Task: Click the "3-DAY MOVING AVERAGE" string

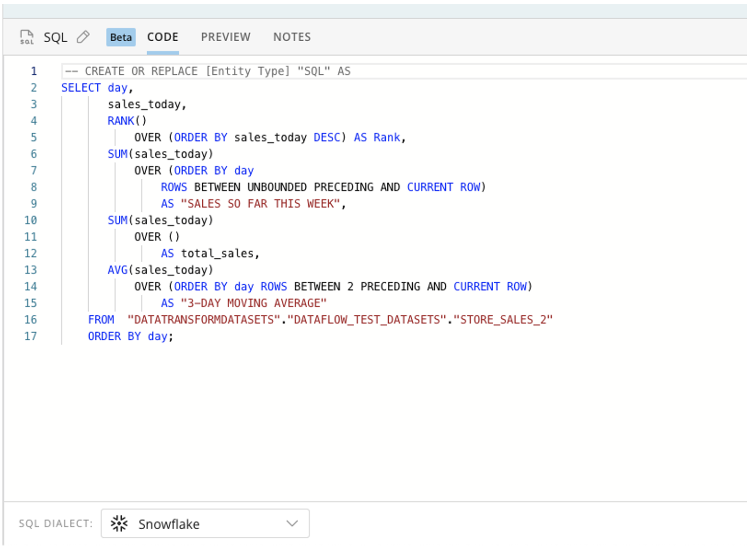Action: 253,303
